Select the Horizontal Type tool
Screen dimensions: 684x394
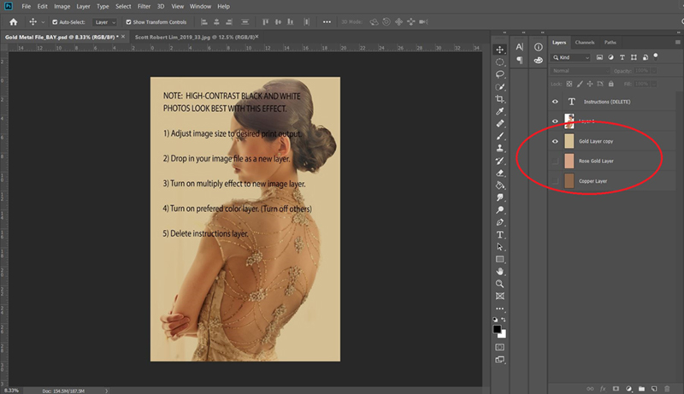coord(500,235)
